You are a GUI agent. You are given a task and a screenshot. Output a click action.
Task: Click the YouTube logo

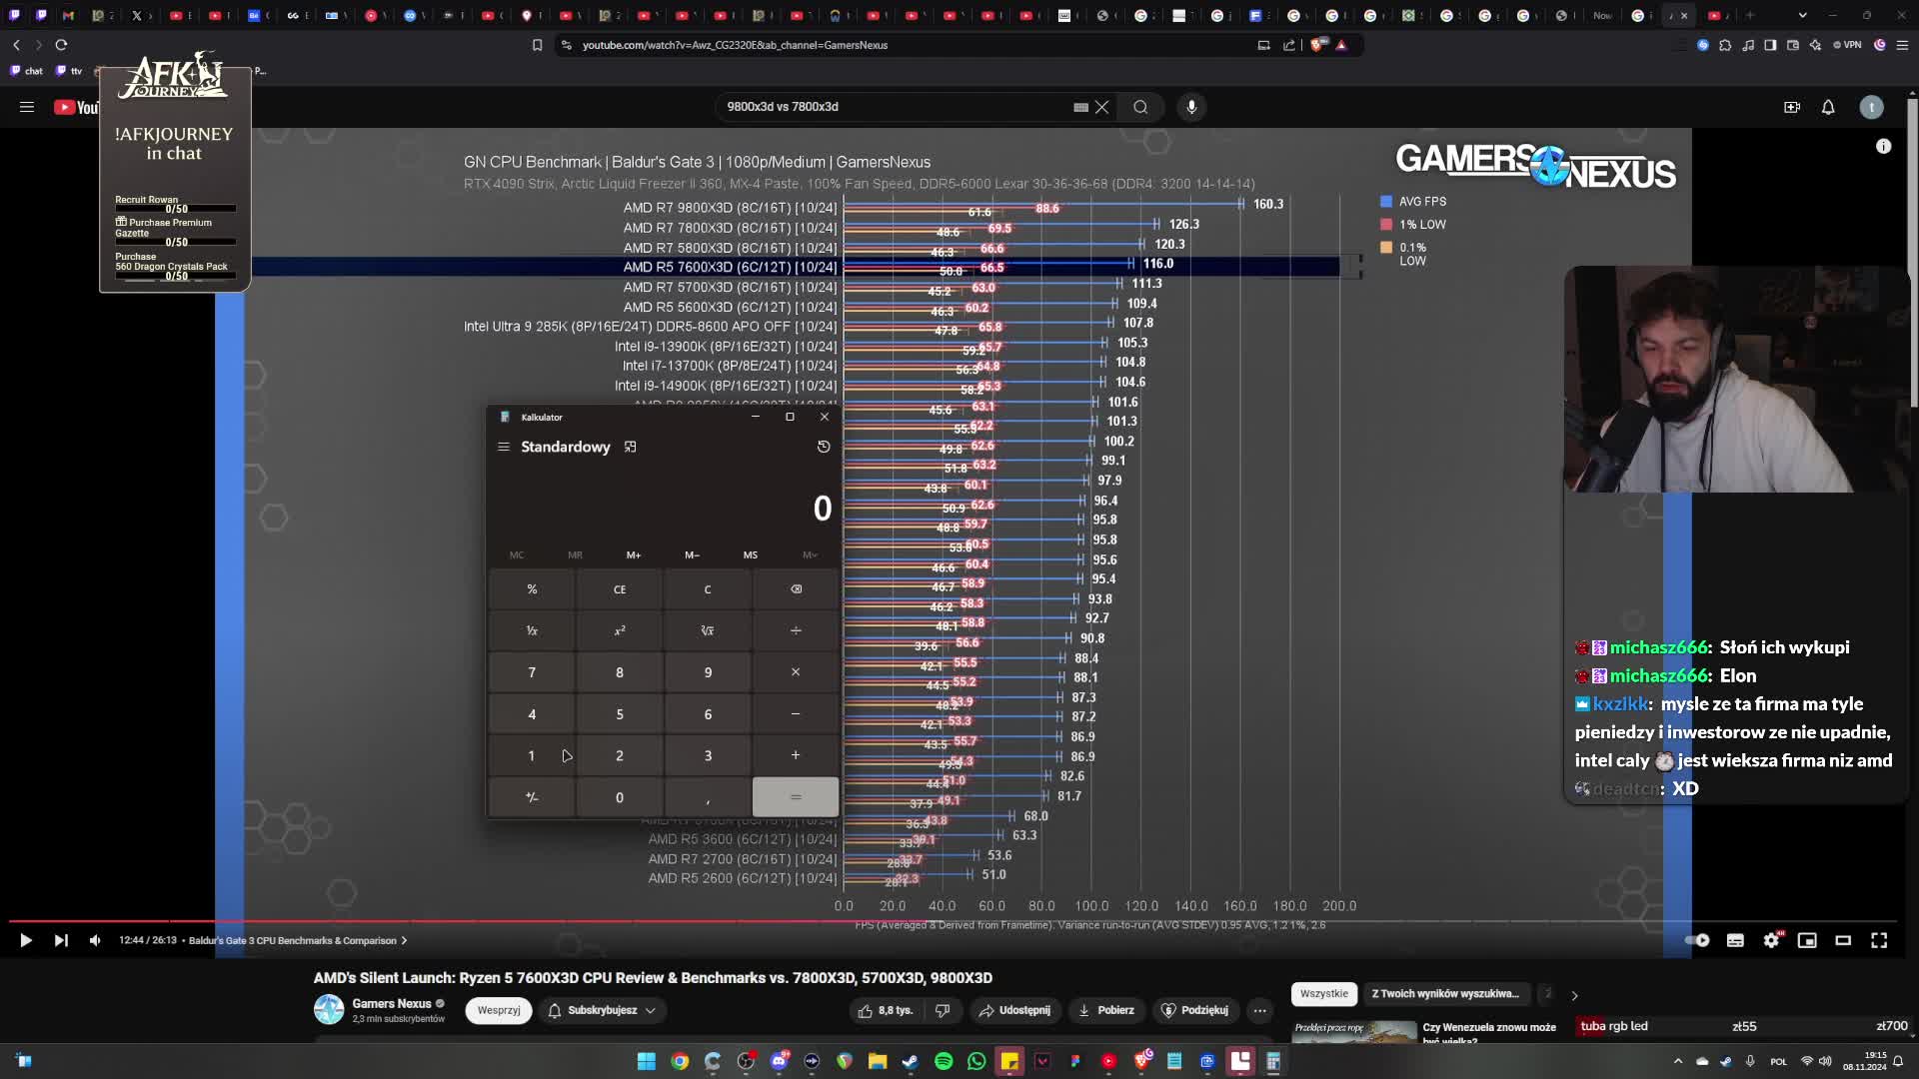pos(76,107)
